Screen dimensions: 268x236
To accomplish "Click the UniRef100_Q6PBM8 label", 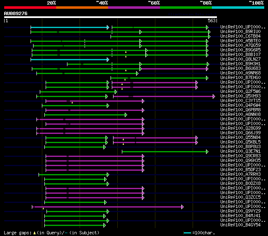I will point(240,110).
